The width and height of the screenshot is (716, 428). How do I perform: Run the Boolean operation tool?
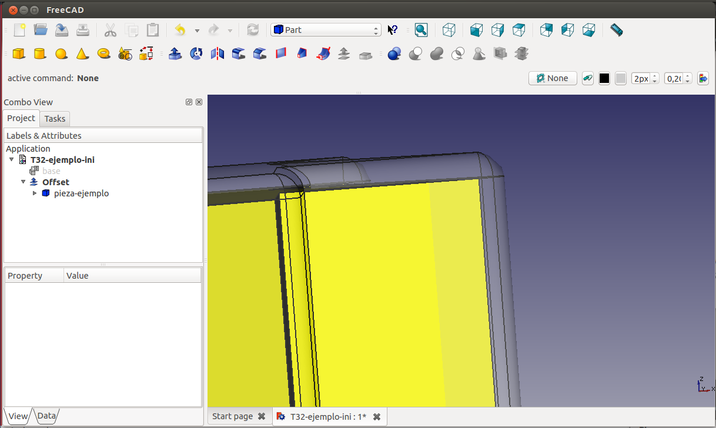point(394,54)
